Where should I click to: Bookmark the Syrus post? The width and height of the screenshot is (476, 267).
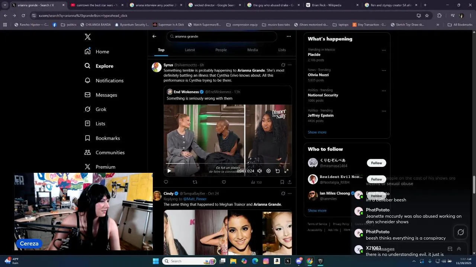coord(282,182)
